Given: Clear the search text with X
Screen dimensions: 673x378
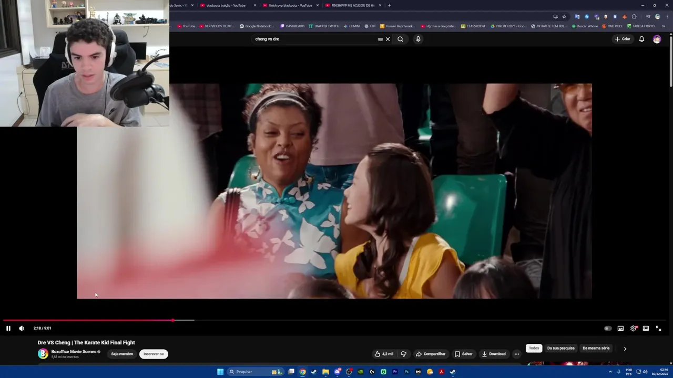Looking at the screenshot, I should tap(388, 39).
